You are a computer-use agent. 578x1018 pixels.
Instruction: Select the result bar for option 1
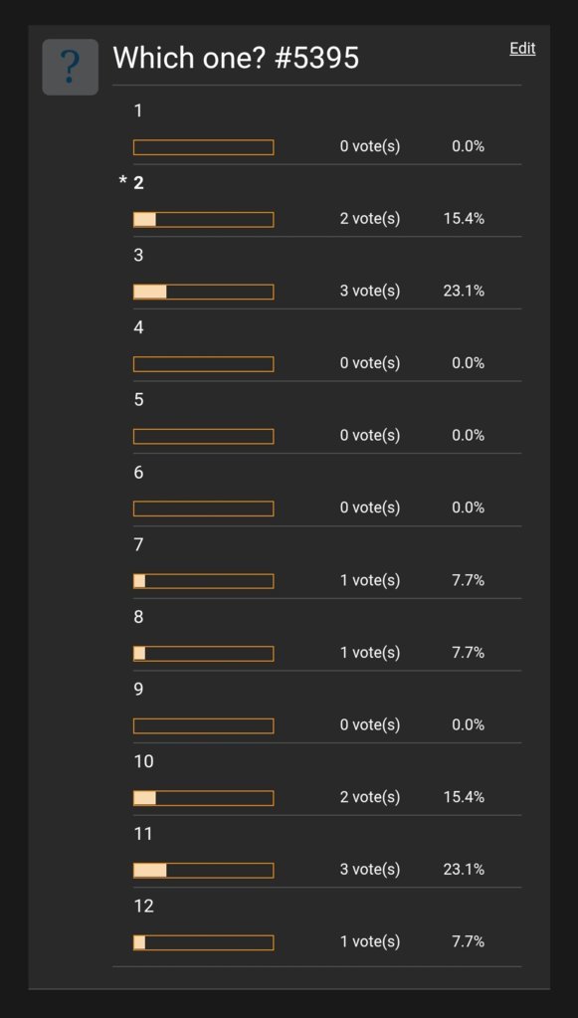tap(204, 147)
